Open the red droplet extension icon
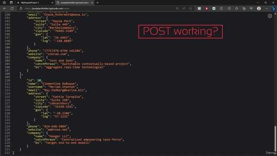Viewport: 277px width, 156px height. (x=206, y=9)
